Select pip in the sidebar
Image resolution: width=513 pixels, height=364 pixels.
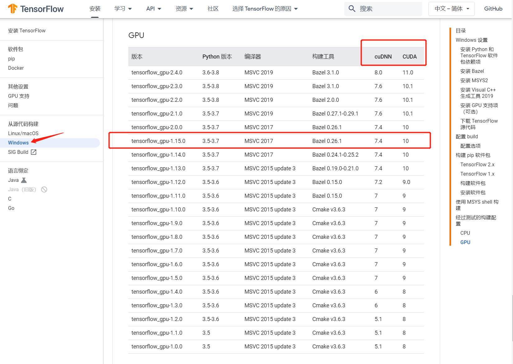pyautogui.click(x=12, y=59)
